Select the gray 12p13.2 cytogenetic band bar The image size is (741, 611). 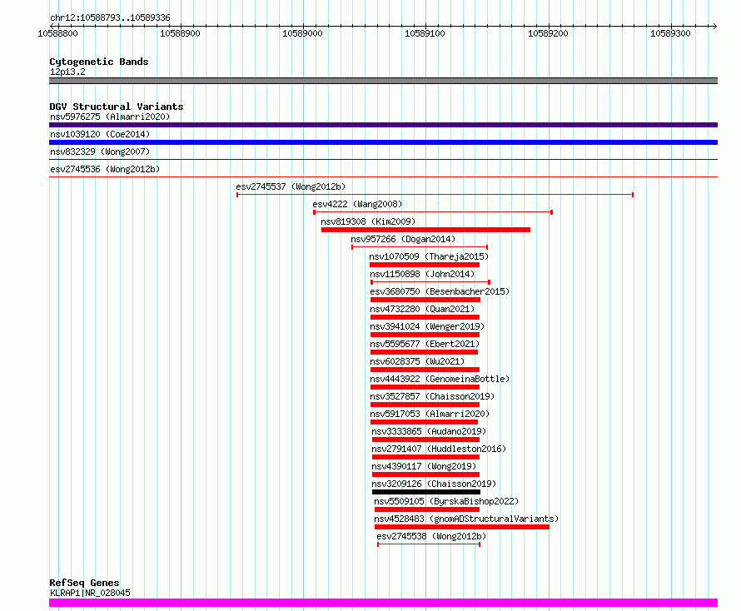(383, 81)
